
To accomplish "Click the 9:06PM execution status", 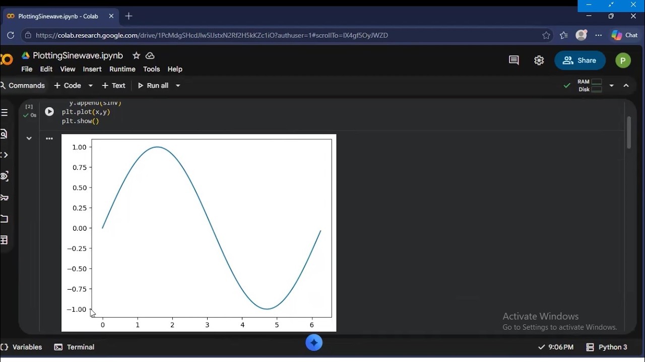I will click(x=556, y=347).
